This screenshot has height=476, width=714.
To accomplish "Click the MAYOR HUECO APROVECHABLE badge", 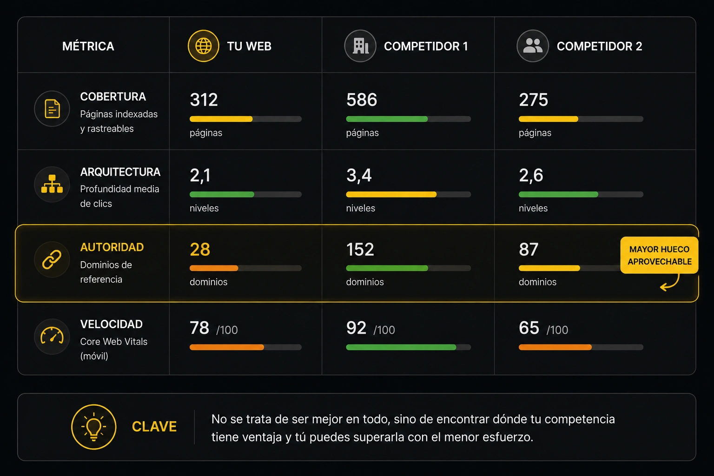I will point(659,255).
